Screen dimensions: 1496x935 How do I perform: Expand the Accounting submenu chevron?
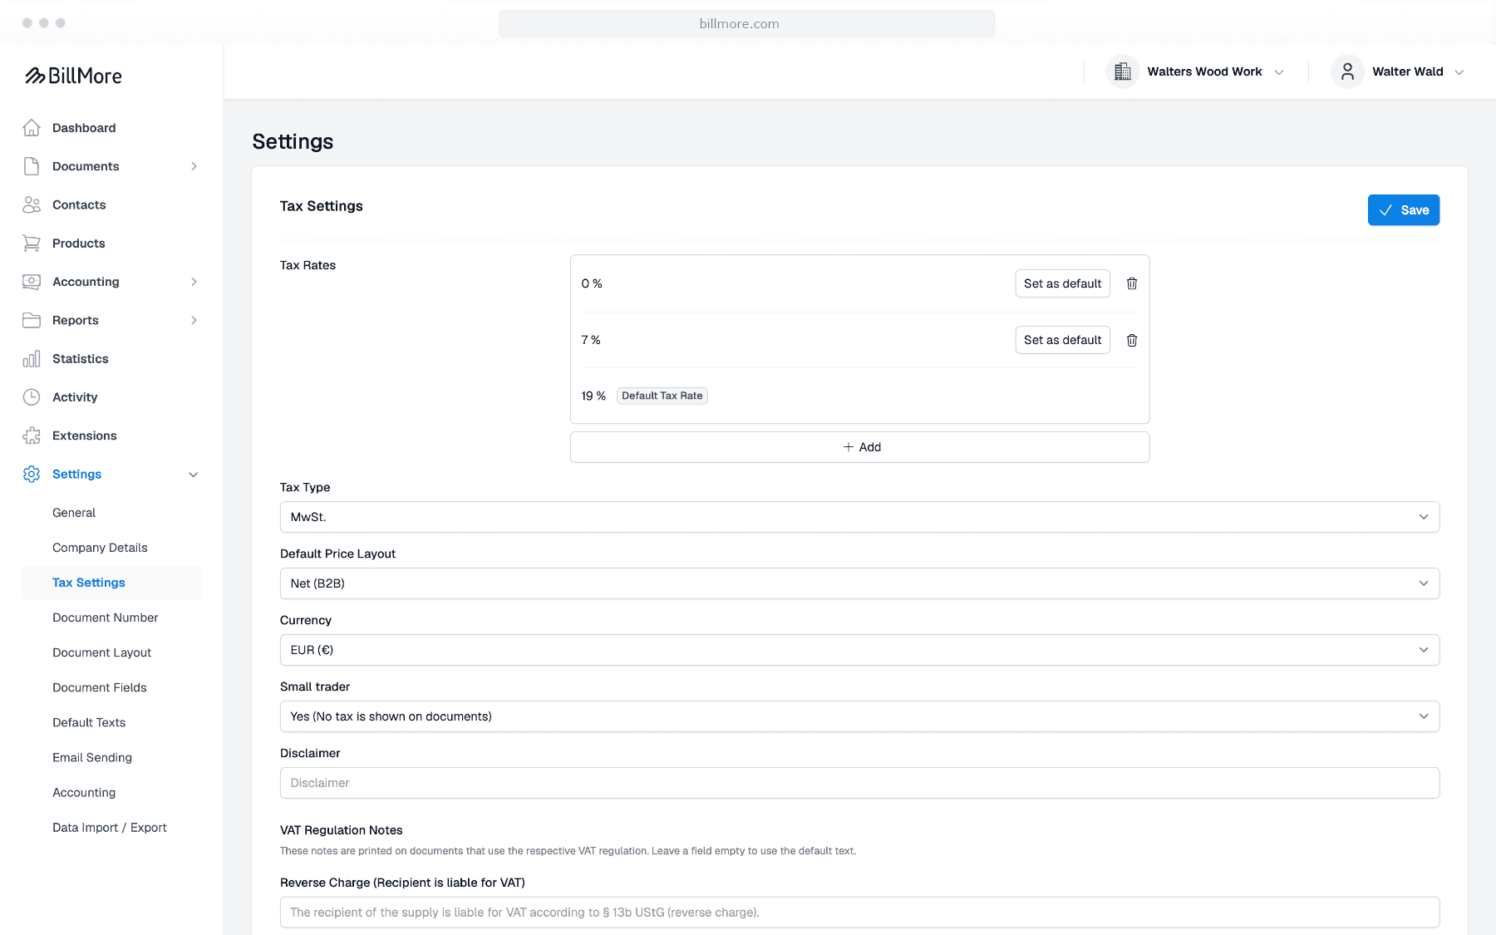click(194, 282)
